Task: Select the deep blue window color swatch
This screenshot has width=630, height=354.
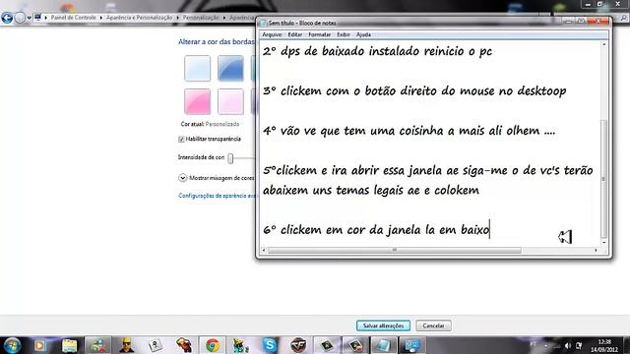Action: [230, 68]
